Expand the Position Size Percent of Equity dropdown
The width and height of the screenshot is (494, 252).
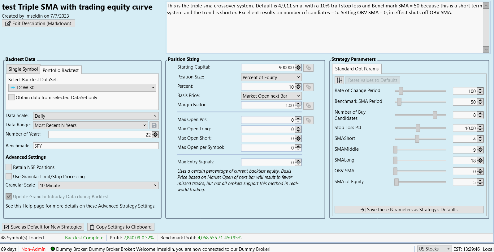271,78
